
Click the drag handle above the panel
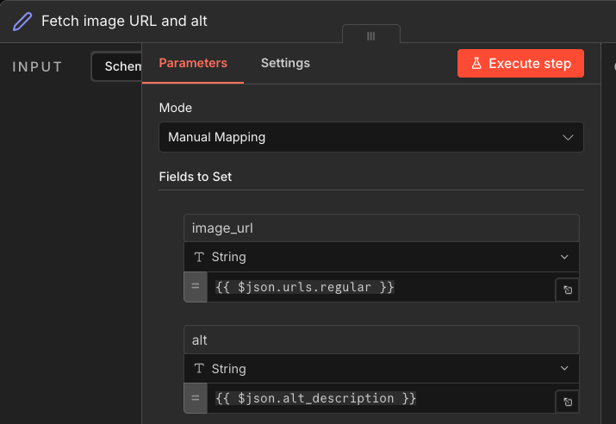(x=370, y=36)
